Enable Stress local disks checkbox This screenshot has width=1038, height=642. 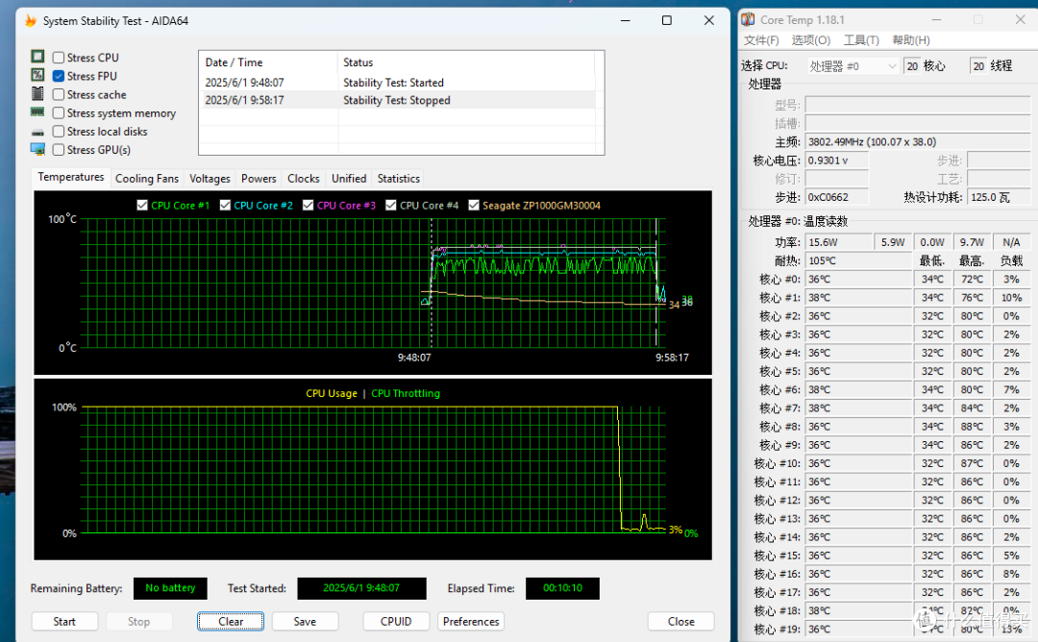[x=59, y=131]
